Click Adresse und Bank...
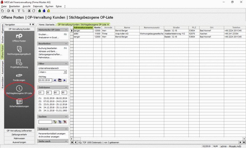This screenshot has width=246, height=148. click(48, 51)
